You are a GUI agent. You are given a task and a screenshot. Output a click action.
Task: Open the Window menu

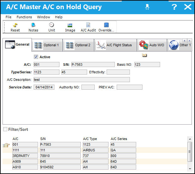tap(43, 17)
